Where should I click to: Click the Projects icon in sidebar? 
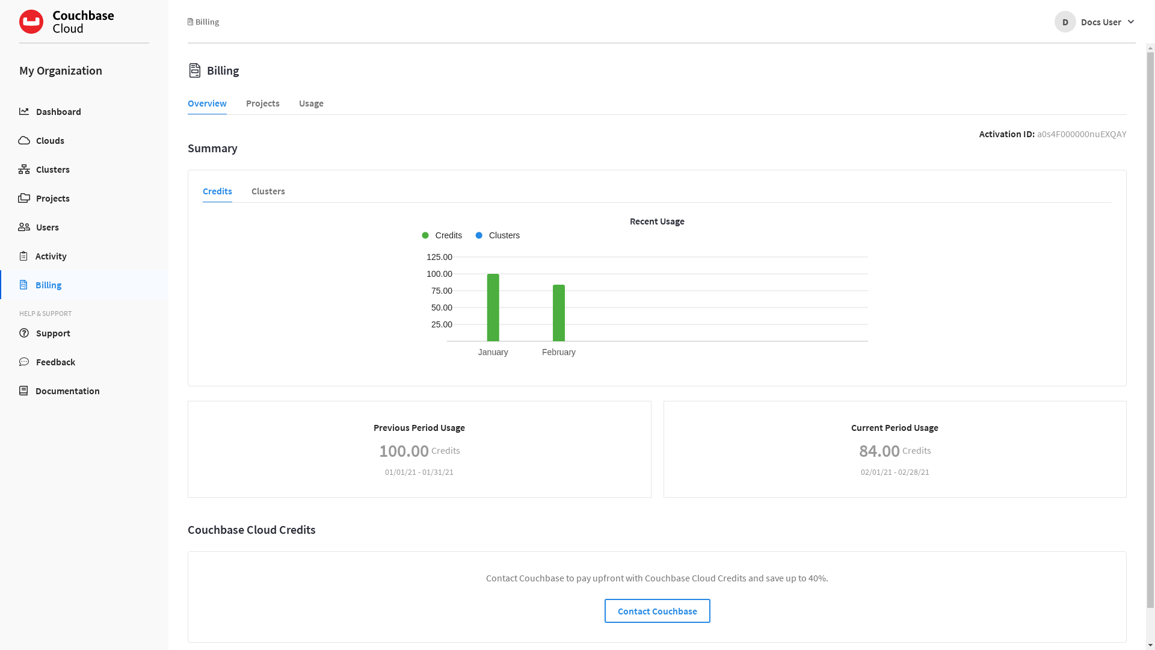click(24, 197)
